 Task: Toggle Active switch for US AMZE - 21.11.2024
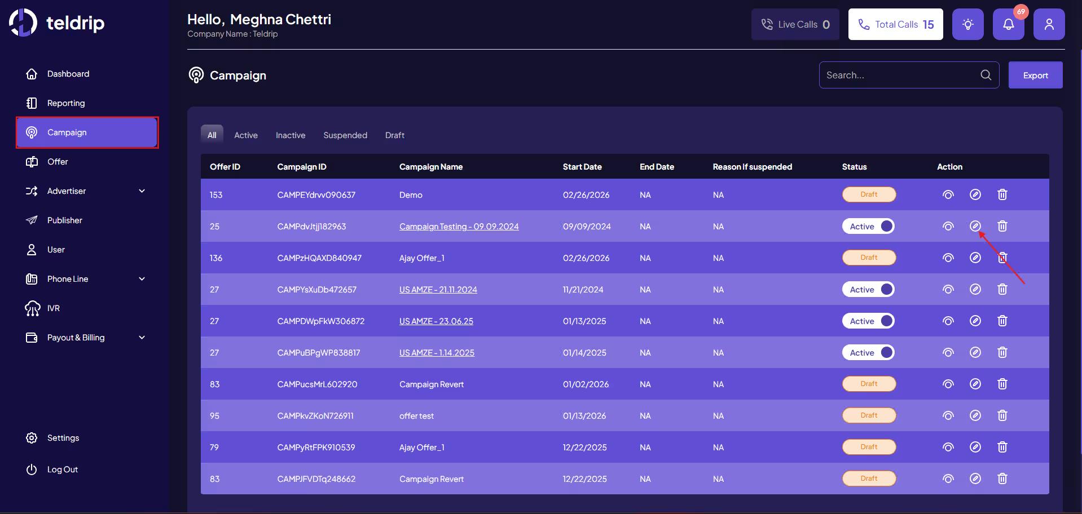pyautogui.click(x=886, y=289)
